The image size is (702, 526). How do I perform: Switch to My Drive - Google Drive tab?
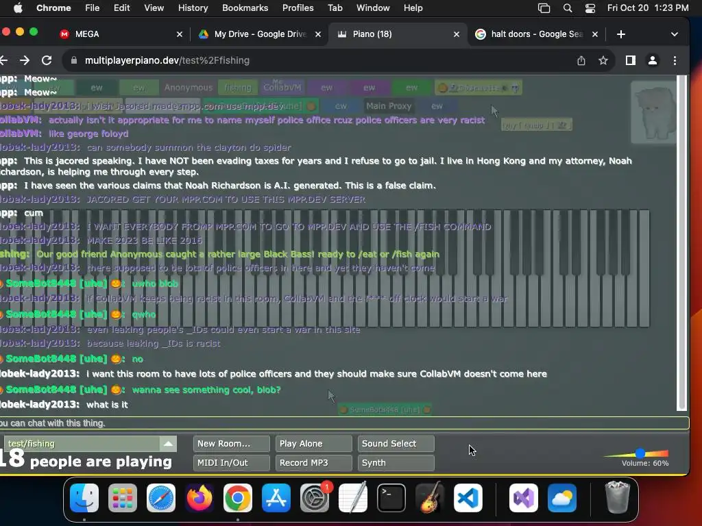pyautogui.click(x=260, y=34)
